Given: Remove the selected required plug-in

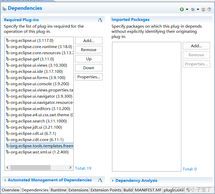Looking at the screenshot, I should coord(89,50).
